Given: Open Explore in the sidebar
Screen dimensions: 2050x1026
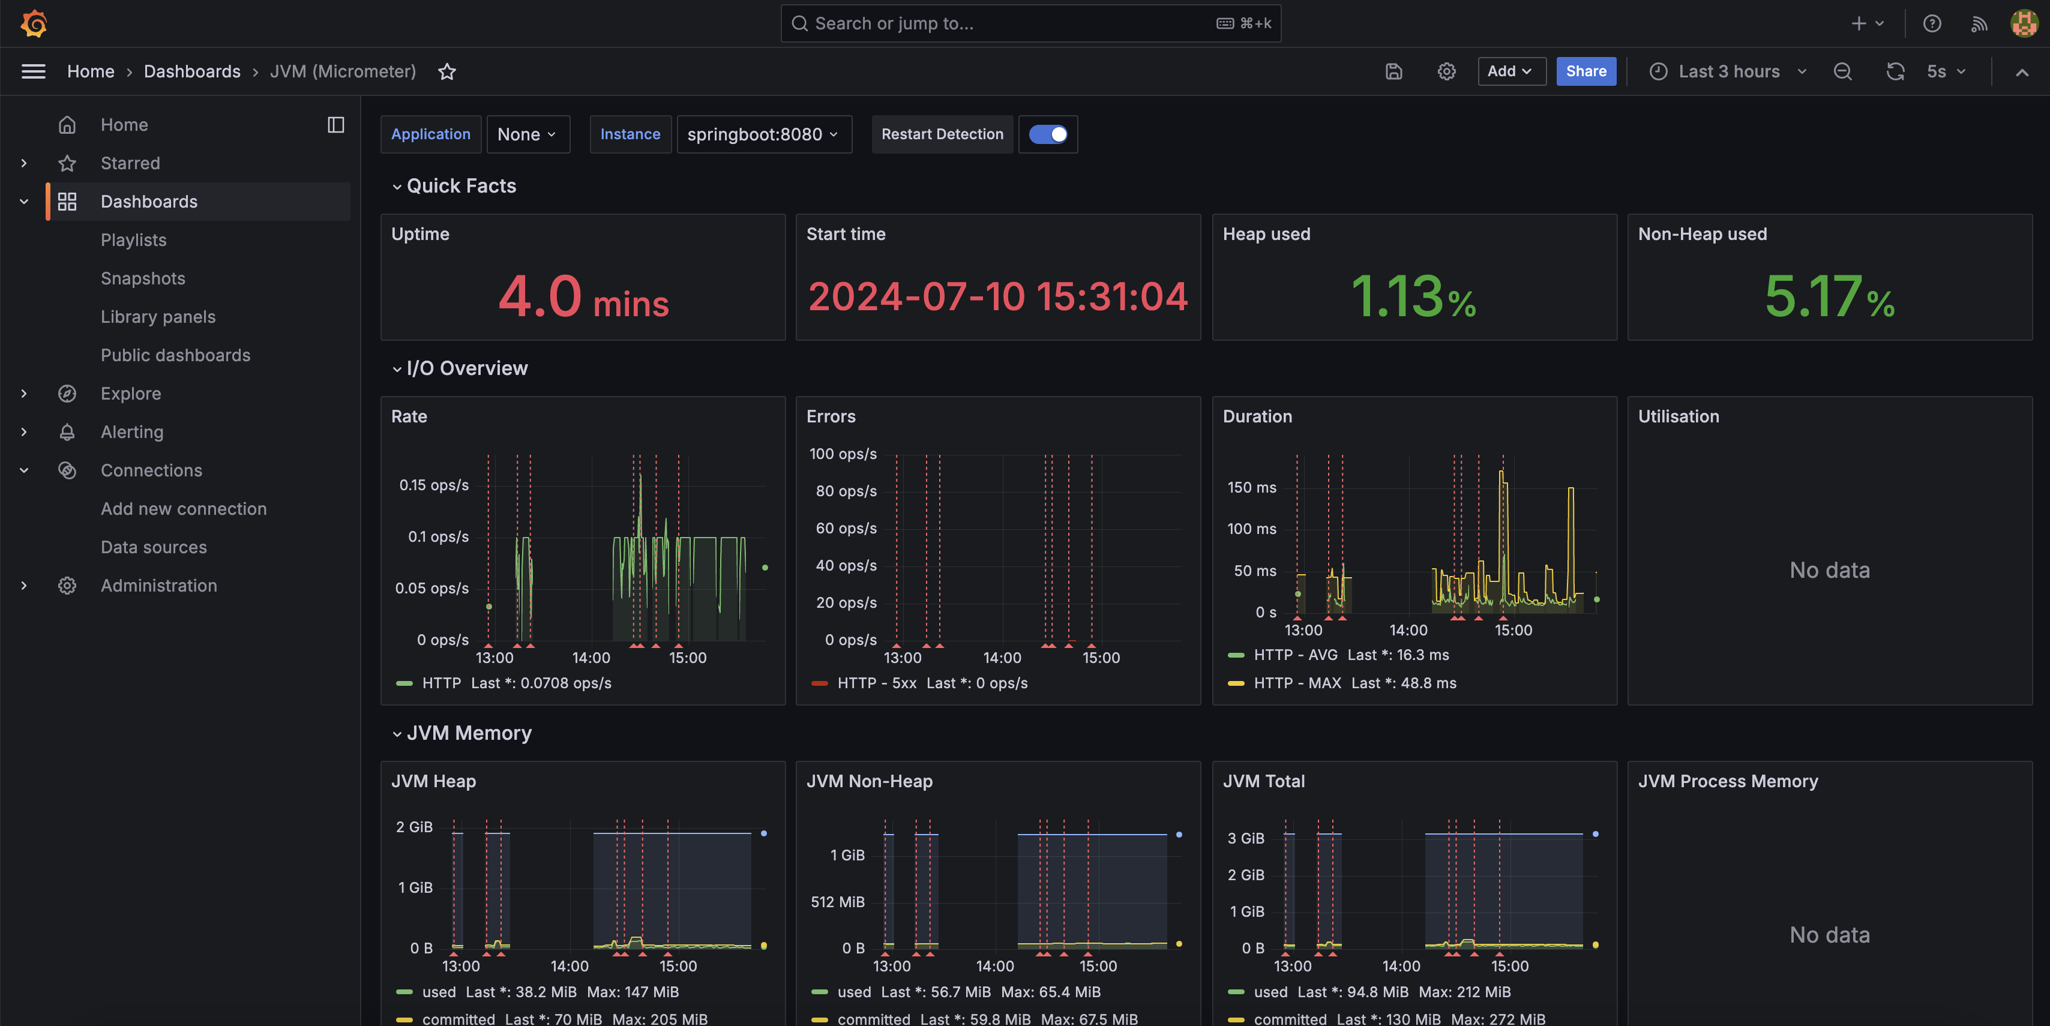Looking at the screenshot, I should [130, 394].
